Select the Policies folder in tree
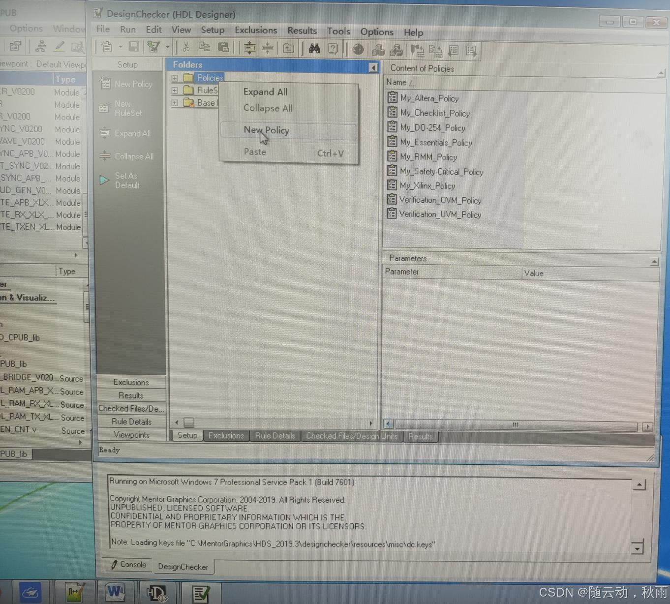This screenshot has width=670, height=604. (x=210, y=78)
